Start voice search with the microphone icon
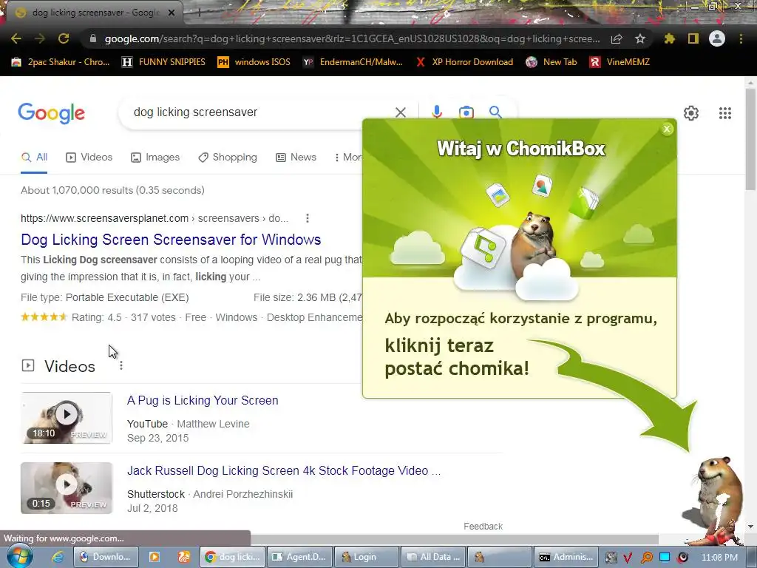Image resolution: width=757 pixels, height=568 pixels. click(x=437, y=112)
